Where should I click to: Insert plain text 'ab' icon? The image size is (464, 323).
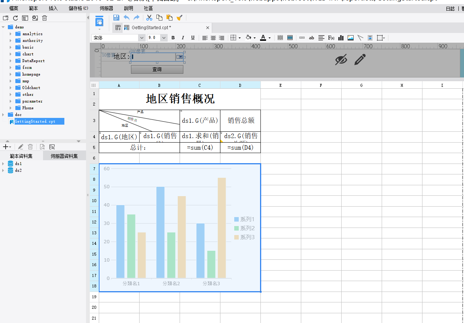311,38
